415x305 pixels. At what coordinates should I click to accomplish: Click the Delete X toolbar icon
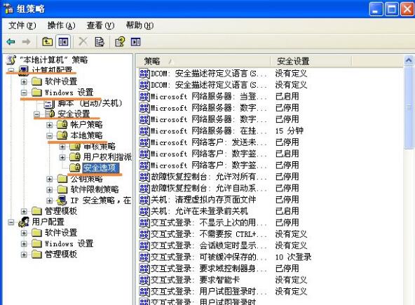(83, 42)
